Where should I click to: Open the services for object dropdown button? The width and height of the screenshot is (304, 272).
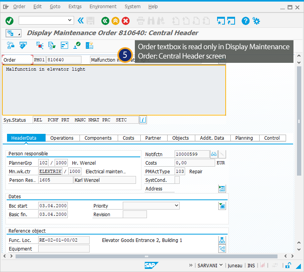point(13,33)
